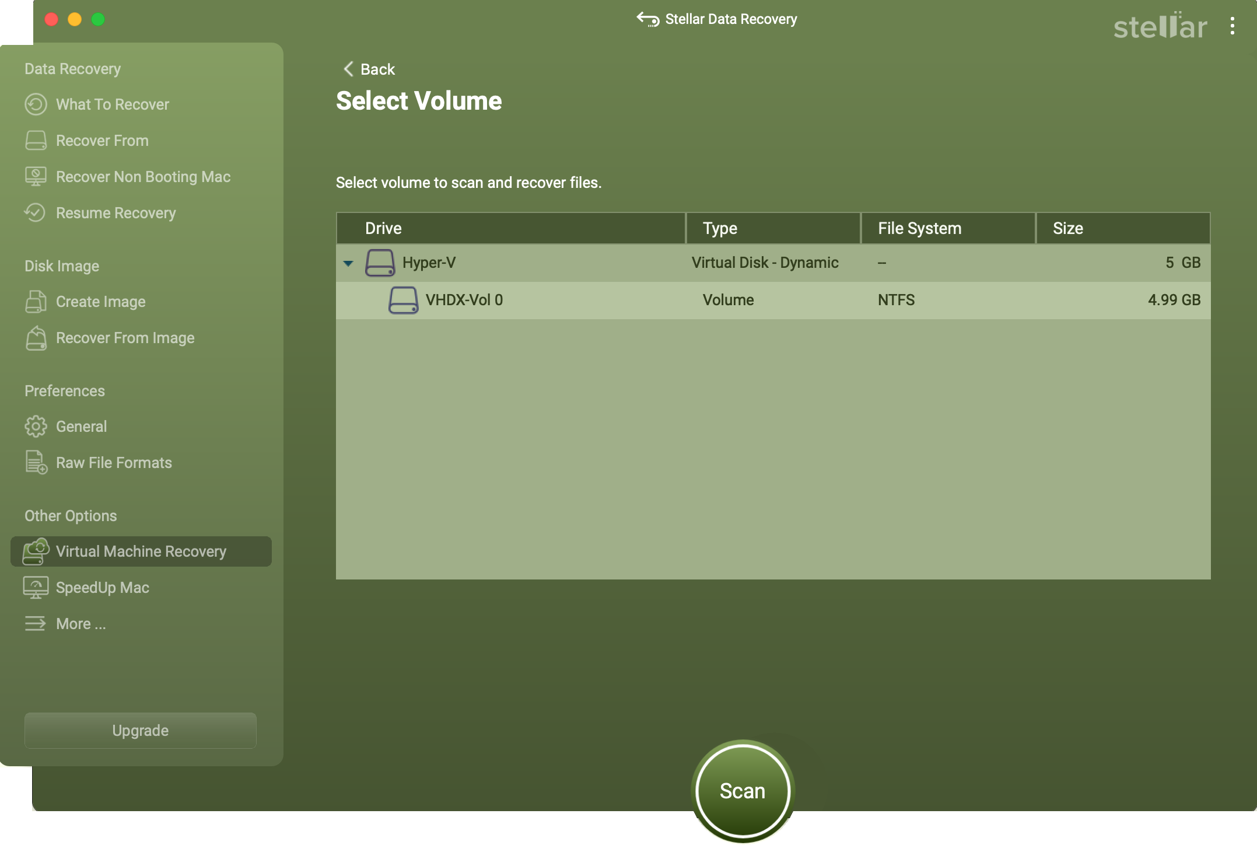Click the SpeedUp Mac monitor icon
Image resolution: width=1257 pixels, height=845 pixels.
[x=36, y=588]
